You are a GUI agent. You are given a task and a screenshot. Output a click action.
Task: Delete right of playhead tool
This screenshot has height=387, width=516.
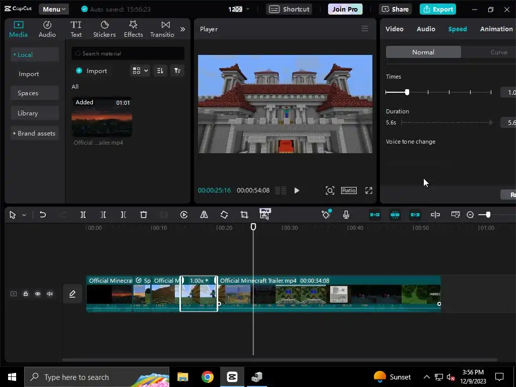[123, 215]
